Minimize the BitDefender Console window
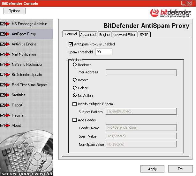The image size is (196, 176). pyautogui.click(x=184, y=3)
